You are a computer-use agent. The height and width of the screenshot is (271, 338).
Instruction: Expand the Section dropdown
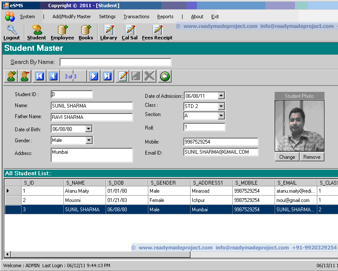coord(221,116)
